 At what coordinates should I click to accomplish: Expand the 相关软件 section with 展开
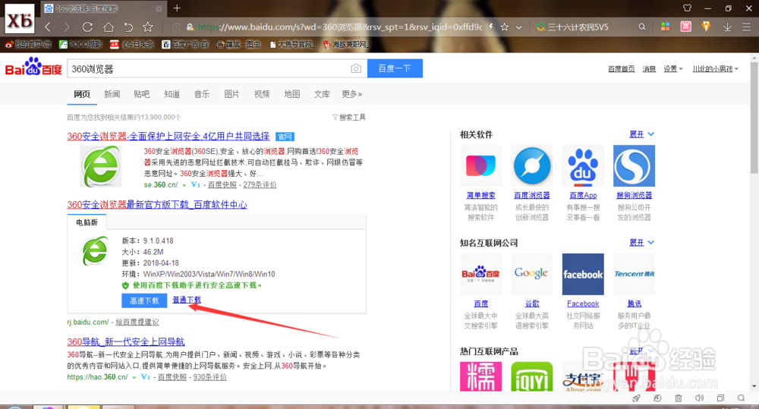click(642, 134)
